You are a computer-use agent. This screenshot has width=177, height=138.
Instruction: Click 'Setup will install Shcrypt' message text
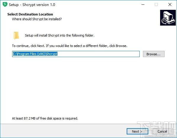[x=59, y=35]
